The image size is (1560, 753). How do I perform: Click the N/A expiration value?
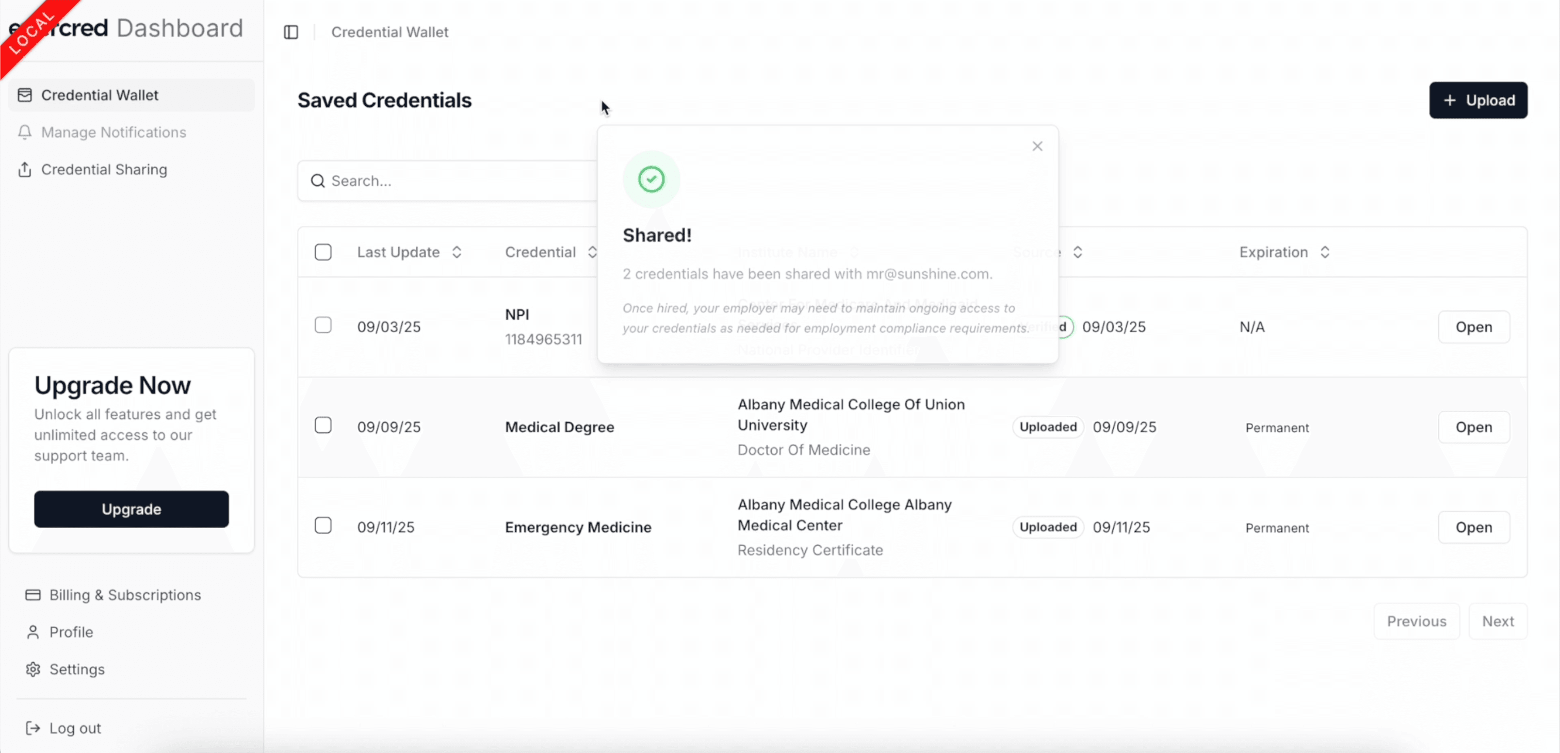click(x=1252, y=327)
